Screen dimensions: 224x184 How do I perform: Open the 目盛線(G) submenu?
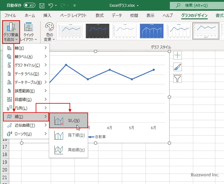26,99
